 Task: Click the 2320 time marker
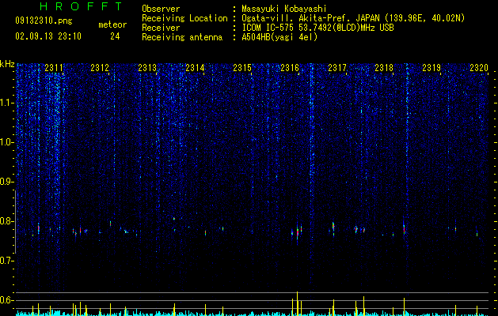coord(479,68)
